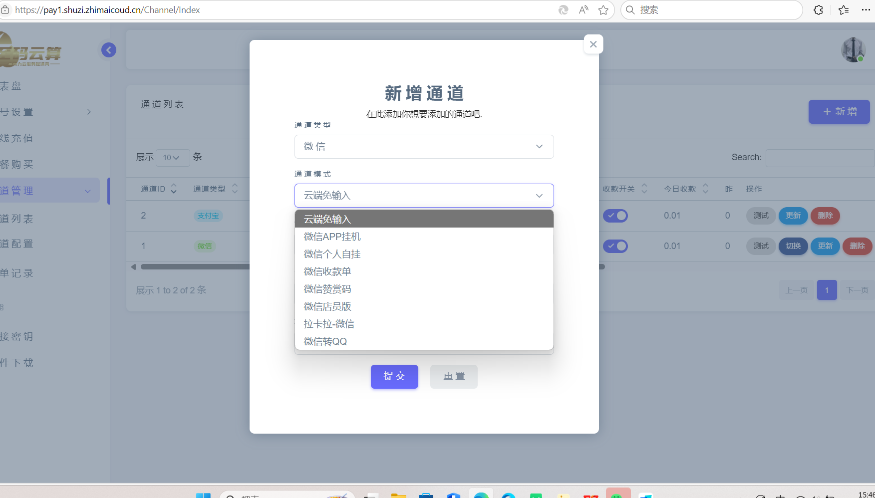Click the 提交 submit button
Screen dimensions: 875x498
click(x=394, y=376)
